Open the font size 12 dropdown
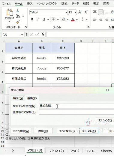 point(75,12)
